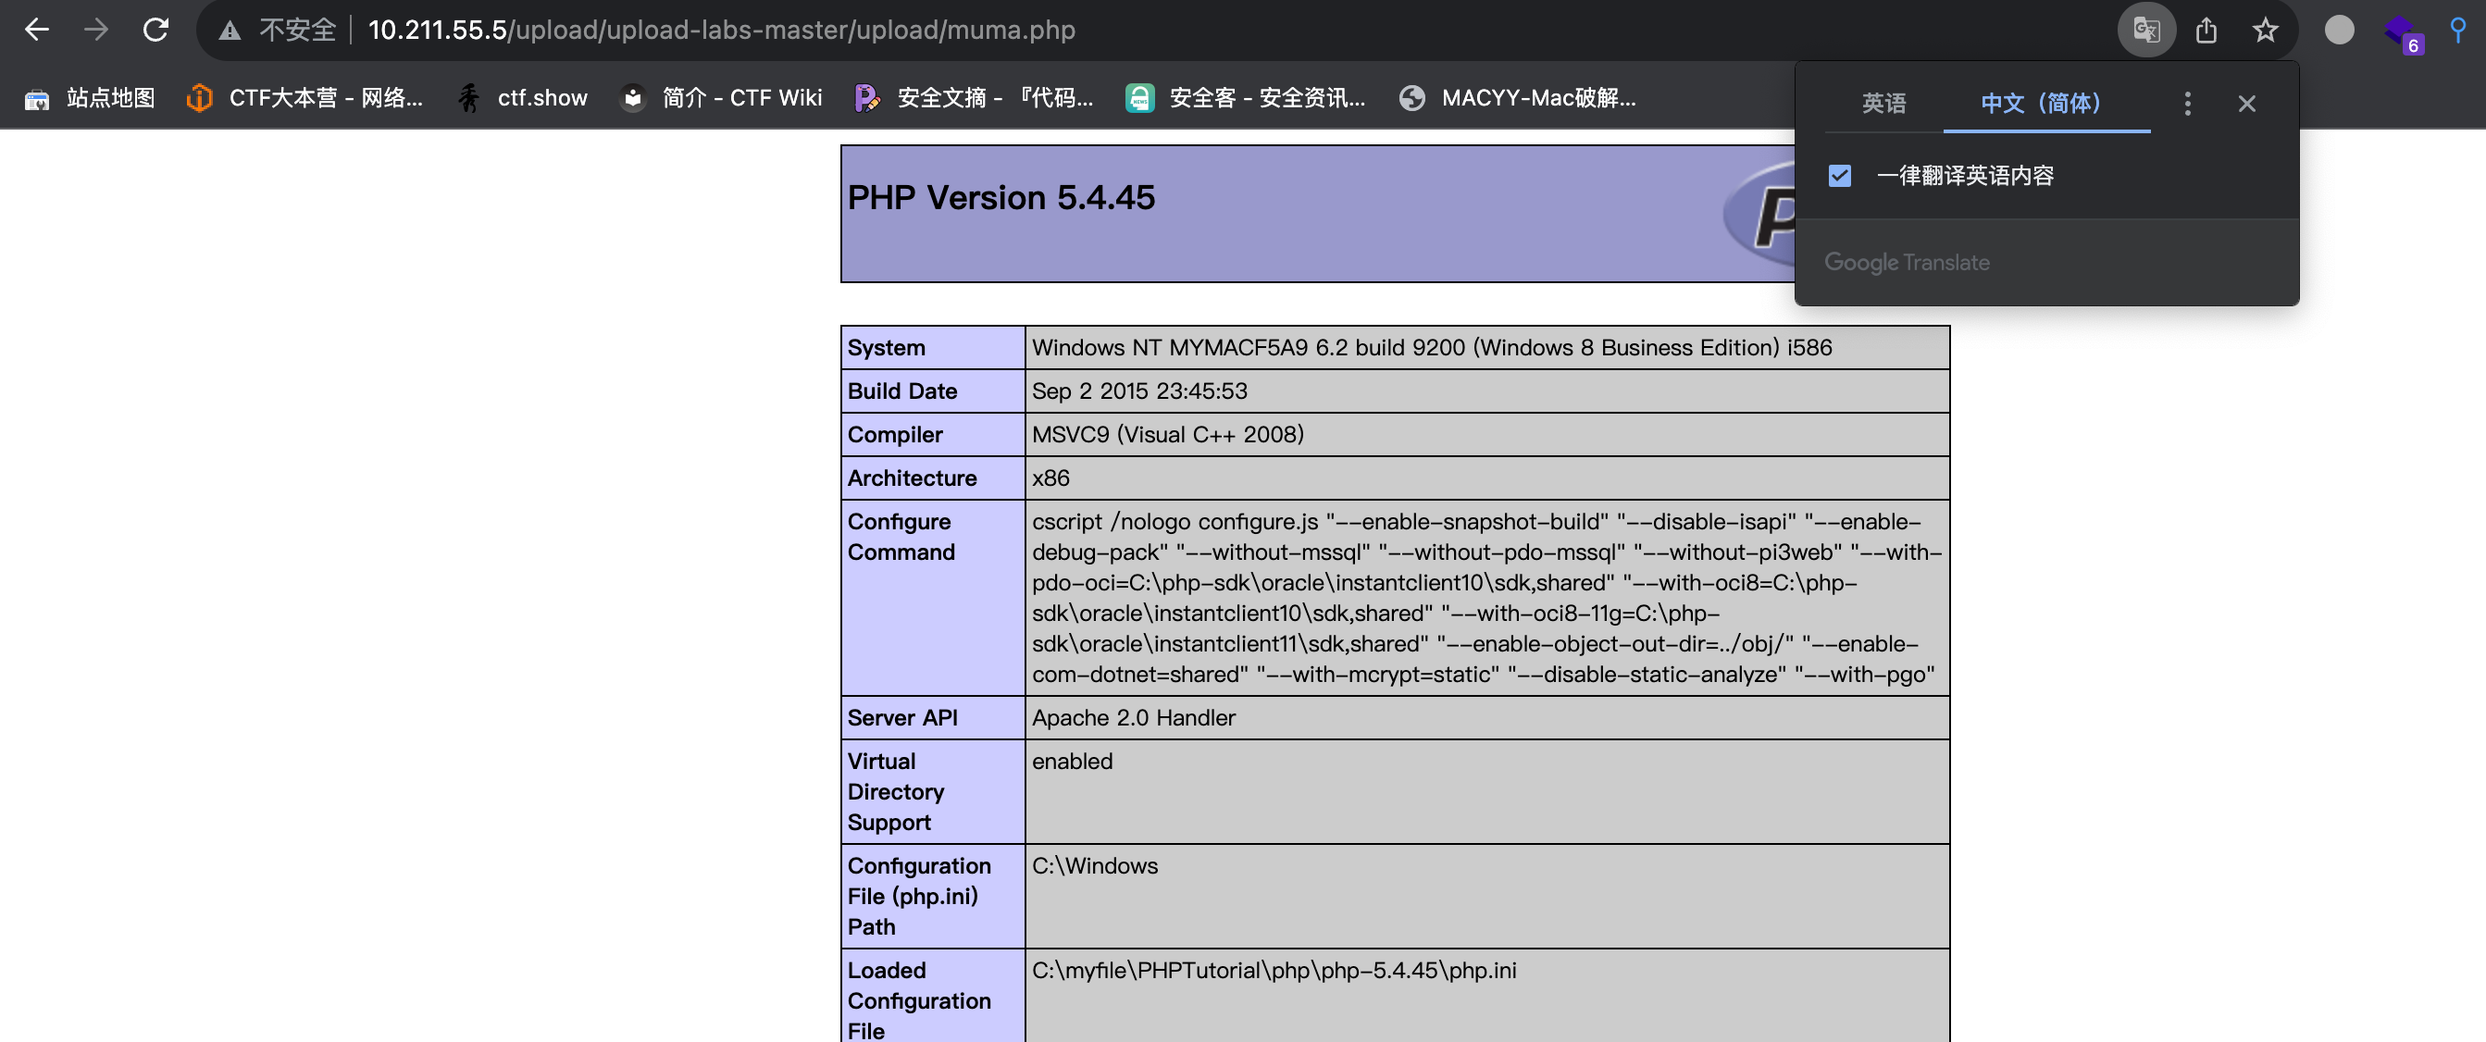Click the Google Translate branding text
The image size is (2486, 1042).
click(x=1906, y=263)
